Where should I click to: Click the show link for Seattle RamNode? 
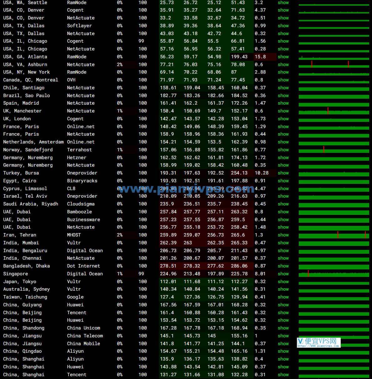click(283, 3)
